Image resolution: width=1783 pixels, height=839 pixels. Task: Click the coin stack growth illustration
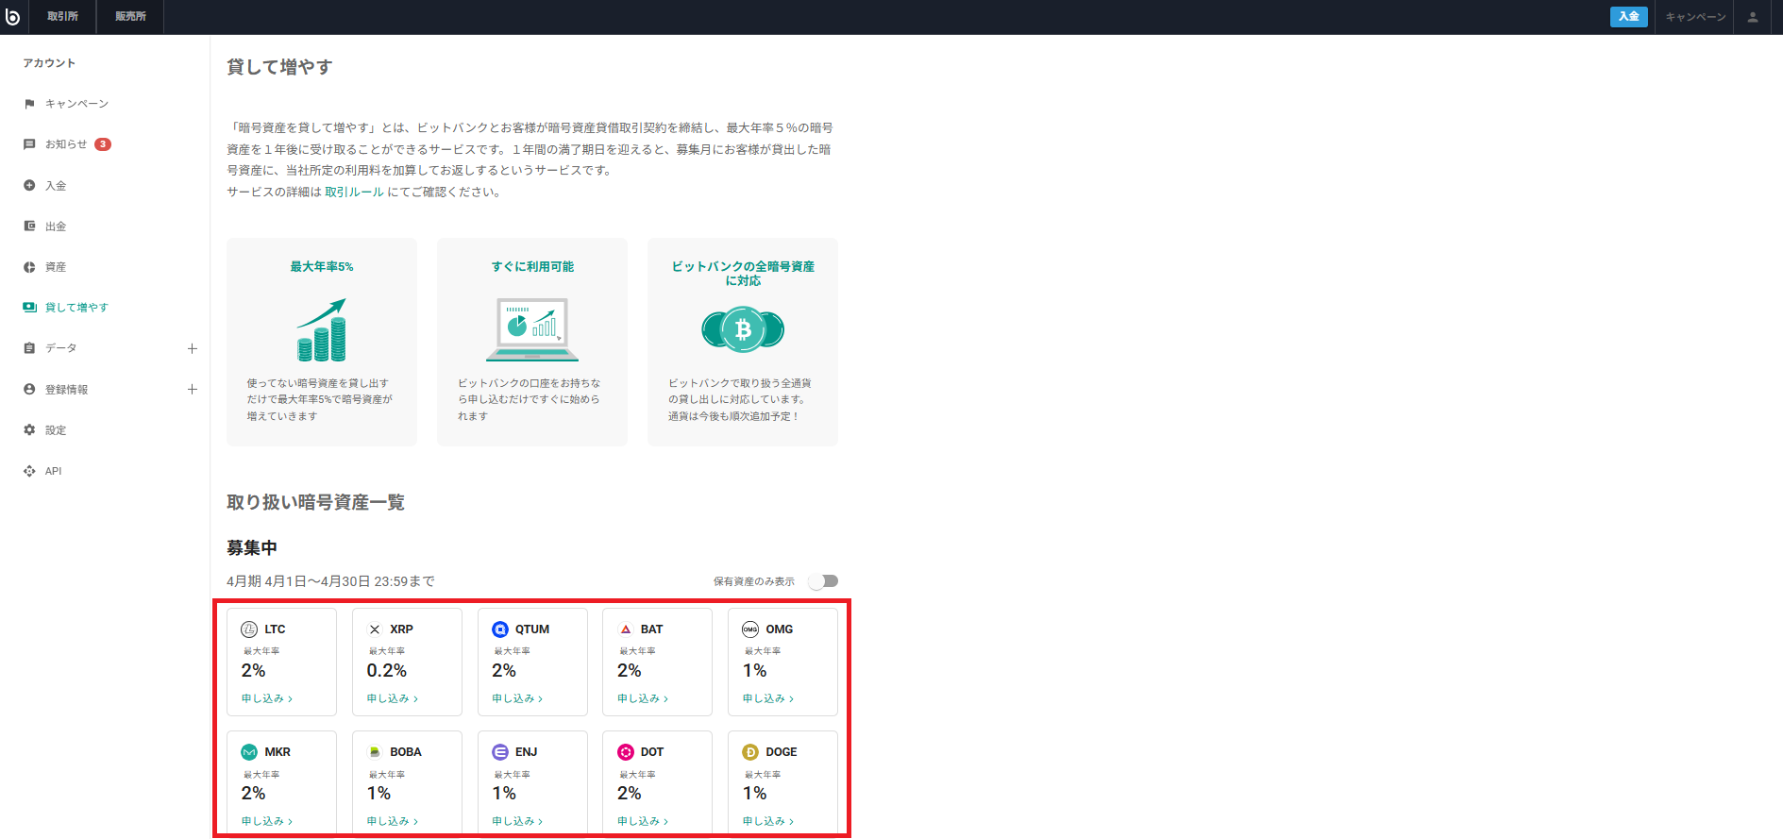point(322,330)
